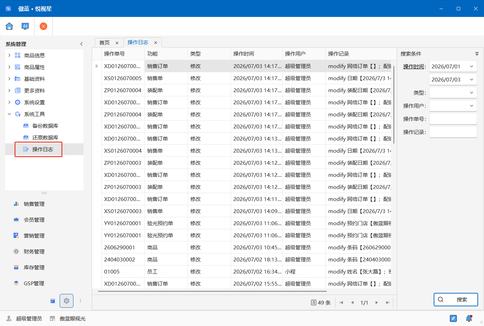Collapse the 系统管理 sidebar panel

click(81, 44)
